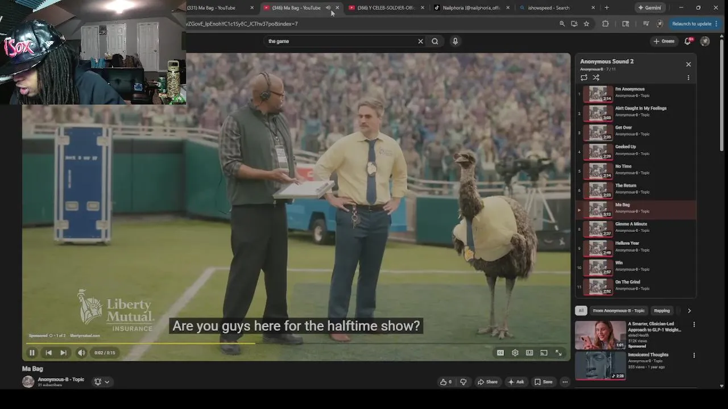Open the Create button
728x409 pixels.
coord(664,41)
